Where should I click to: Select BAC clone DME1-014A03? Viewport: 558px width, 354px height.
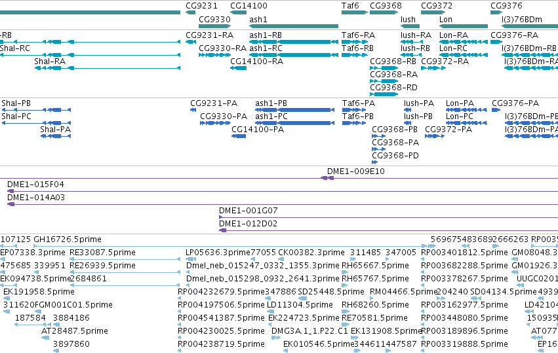[x=283, y=205]
